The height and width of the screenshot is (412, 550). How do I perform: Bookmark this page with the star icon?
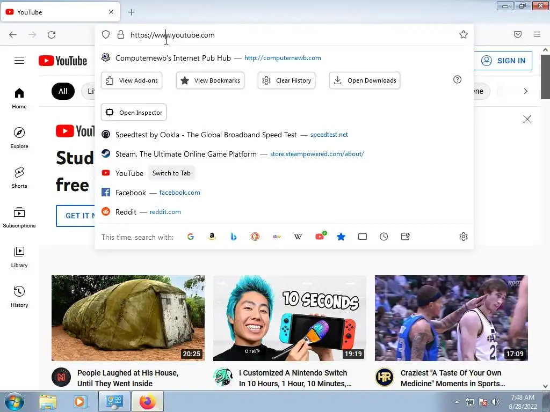click(x=464, y=34)
